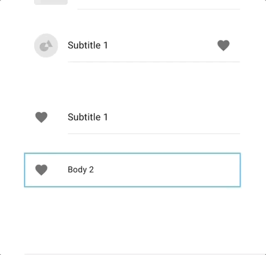The width and height of the screenshot is (266, 255).
Task: Click the divider line at the bottom of the screen
Action: click(132, 254)
